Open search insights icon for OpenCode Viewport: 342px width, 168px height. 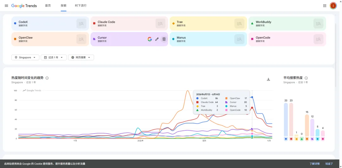pos(319,39)
